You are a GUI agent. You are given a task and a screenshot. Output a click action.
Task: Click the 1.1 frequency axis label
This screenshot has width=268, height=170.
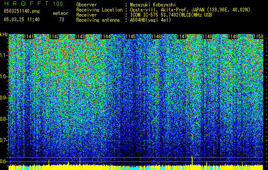coord(3,55)
